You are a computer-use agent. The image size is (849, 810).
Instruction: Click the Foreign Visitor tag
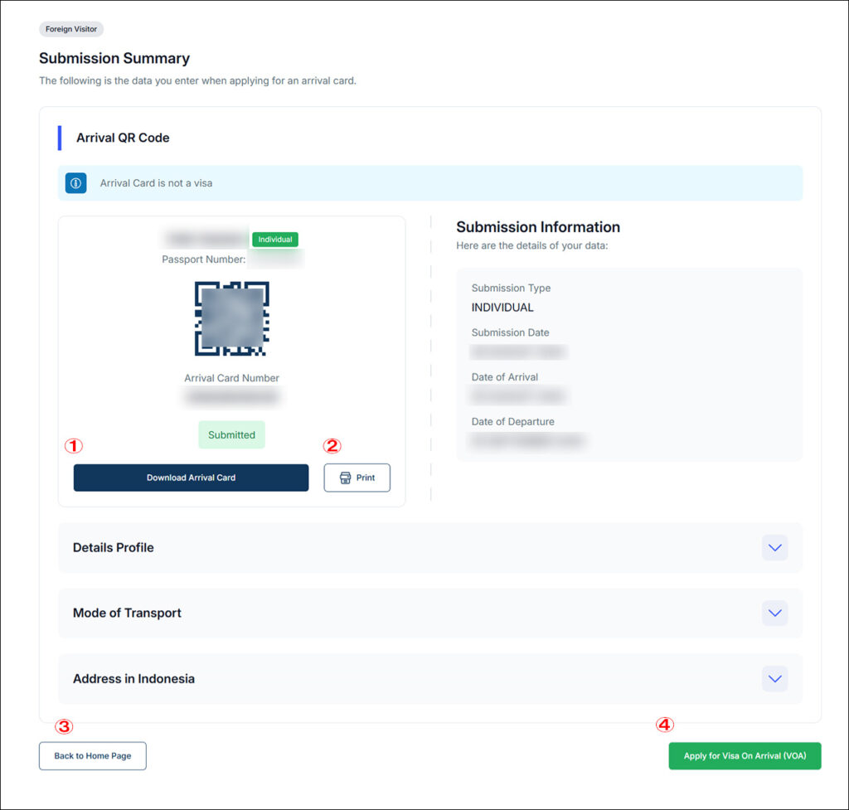(71, 29)
